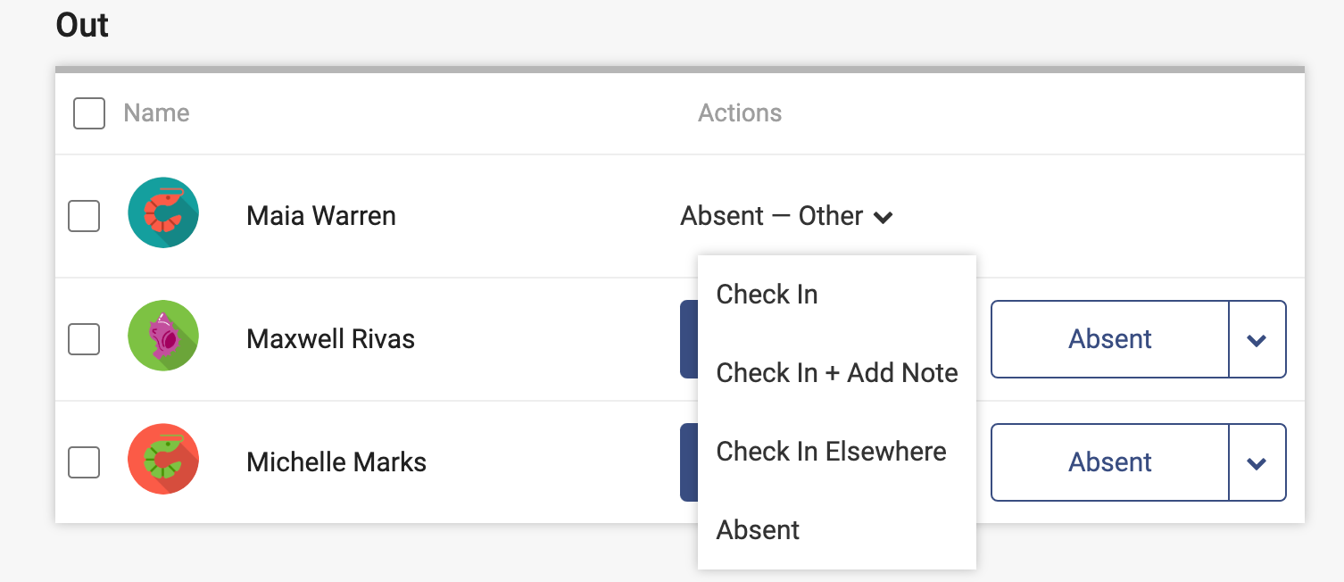Click Maxwell Rivas's green avatar icon
The height and width of the screenshot is (582, 1344).
pyautogui.click(x=163, y=336)
